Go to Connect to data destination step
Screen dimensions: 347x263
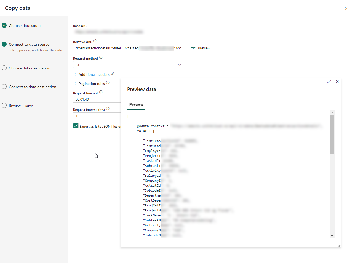(32, 87)
